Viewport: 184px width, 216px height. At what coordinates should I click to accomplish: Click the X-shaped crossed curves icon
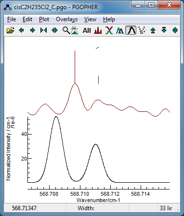point(109,30)
